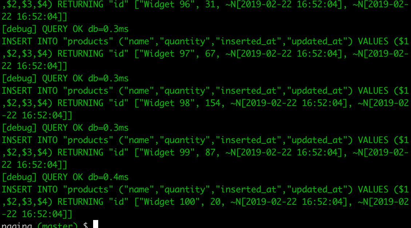Click the "updated_at" column name in the last INSERT
Screen dimensions: 411x228
click(317, 190)
